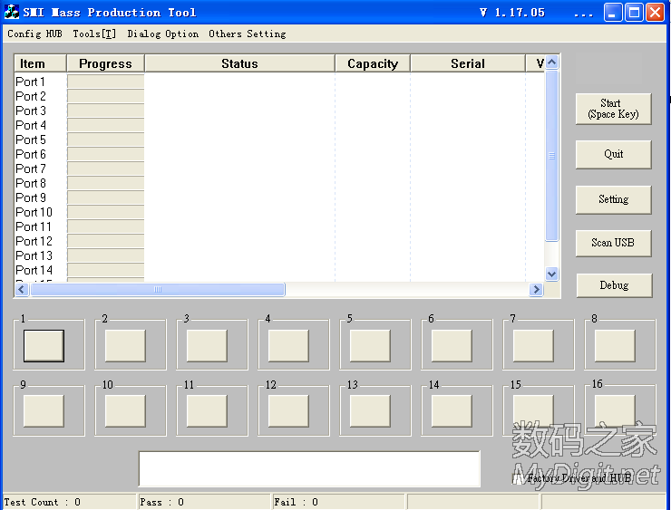Open the Others Setting menu
This screenshot has height=510, width=671.
pyautogui.click(x=248, y=34)
